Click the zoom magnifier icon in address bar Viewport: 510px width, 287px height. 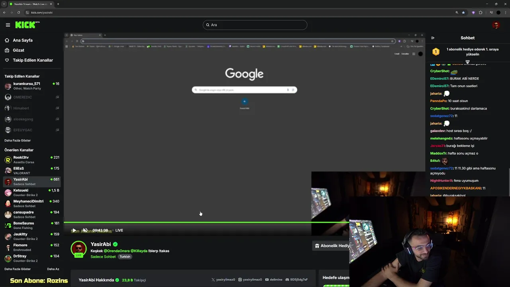457,12
